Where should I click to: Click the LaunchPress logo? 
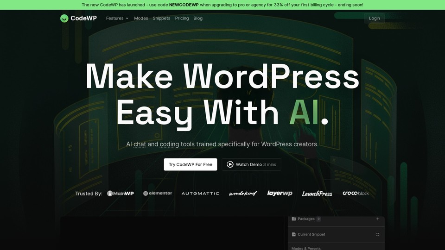[317, 194]
